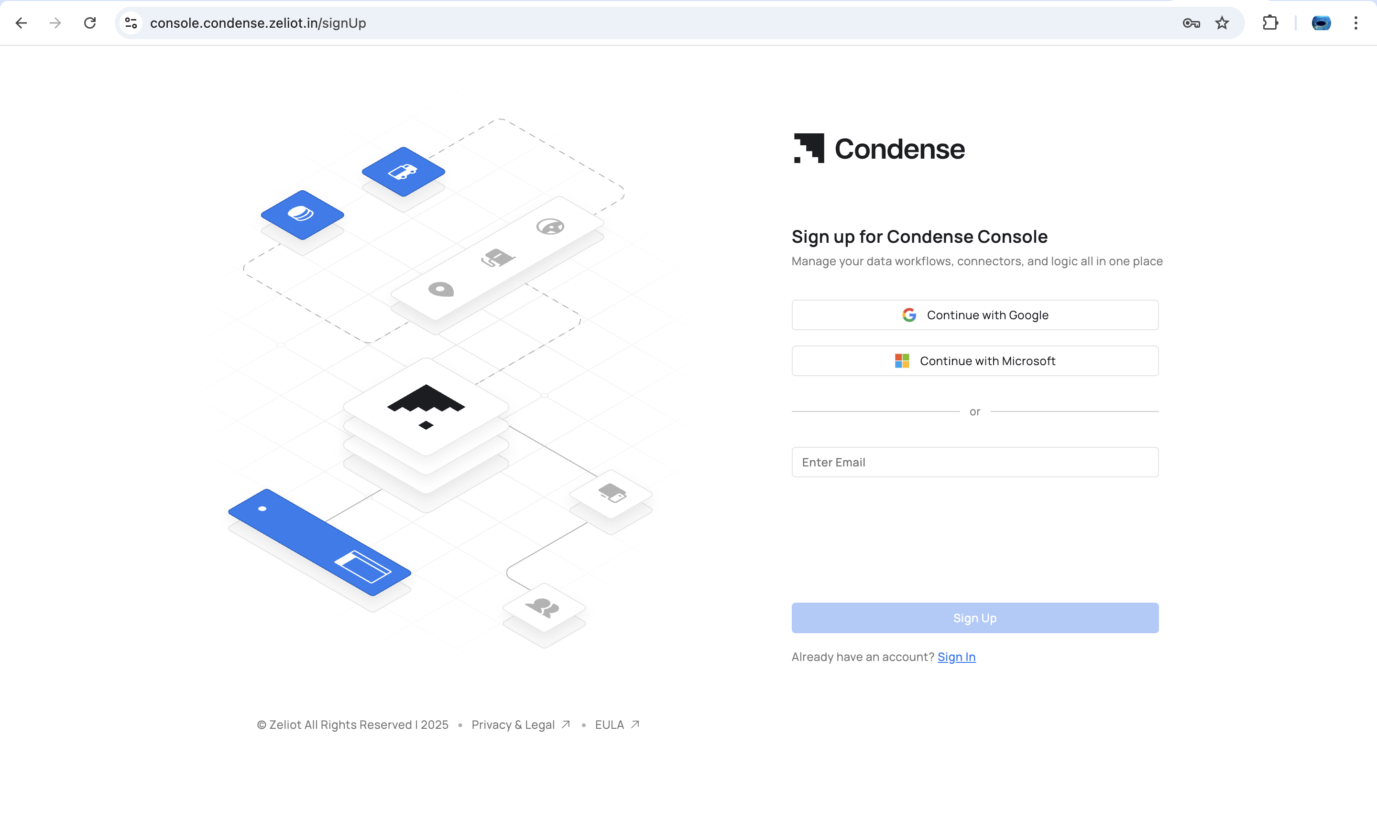Open the browser extensions puzzle icon
The image size is (1377, 822).
(x=1270, y=23)
